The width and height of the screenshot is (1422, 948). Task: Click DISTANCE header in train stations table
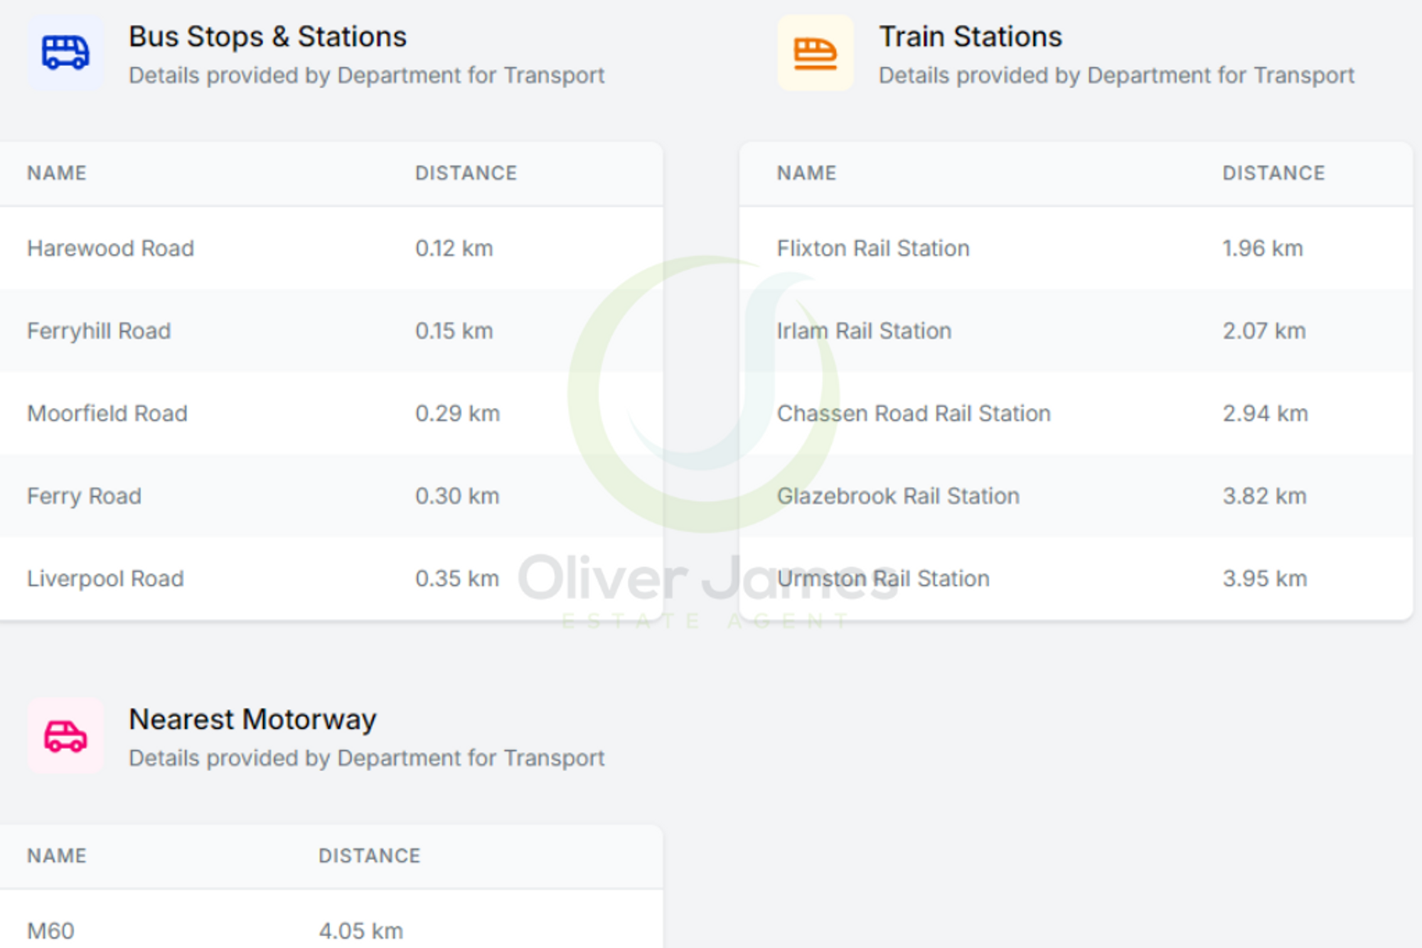point(1274,173)
